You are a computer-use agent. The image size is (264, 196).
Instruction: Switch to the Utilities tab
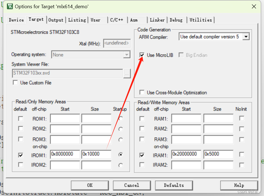coord(201,20)
